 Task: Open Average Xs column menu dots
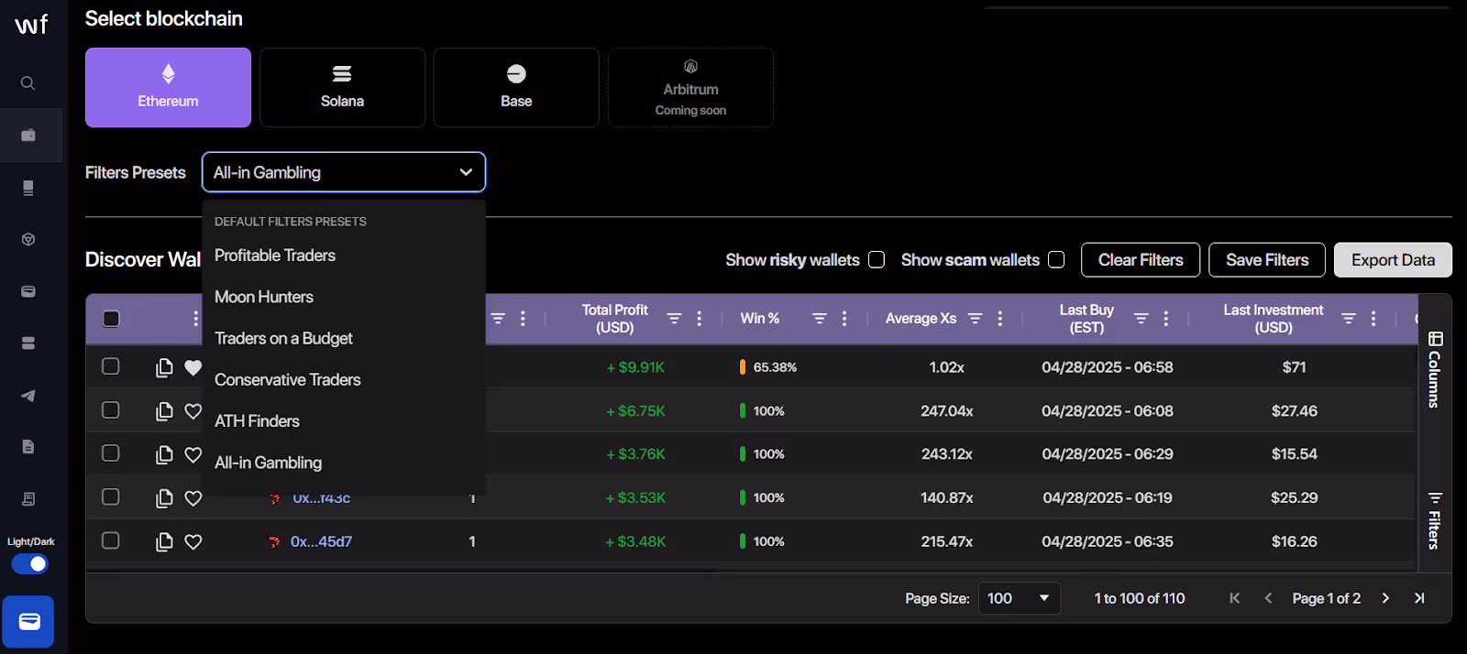(999, 319)
